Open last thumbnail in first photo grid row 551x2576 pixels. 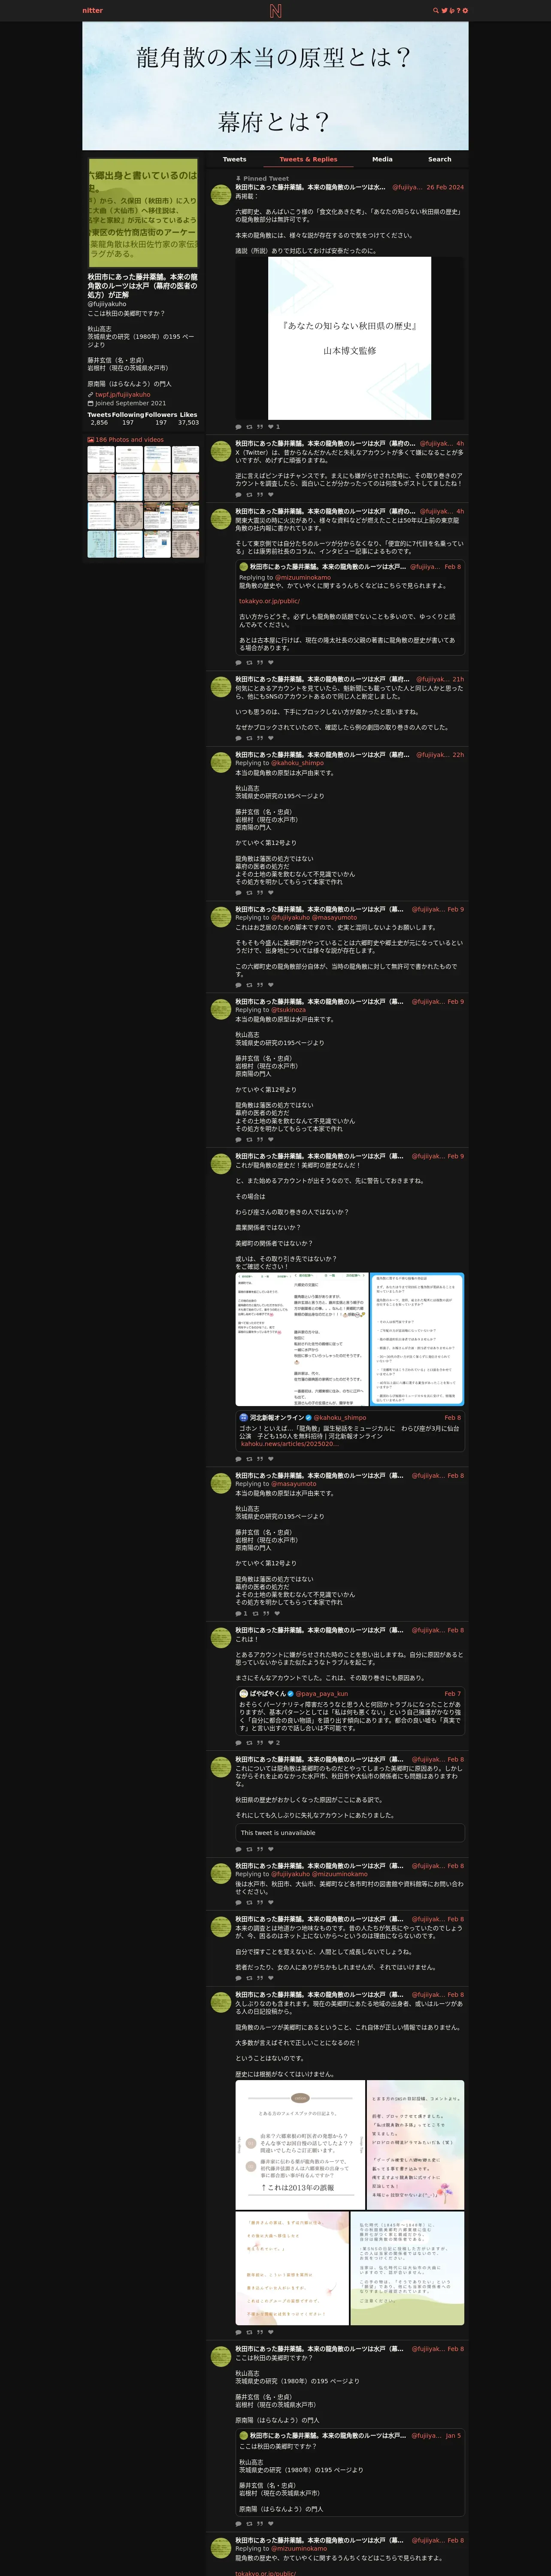(x=185, y=459)
